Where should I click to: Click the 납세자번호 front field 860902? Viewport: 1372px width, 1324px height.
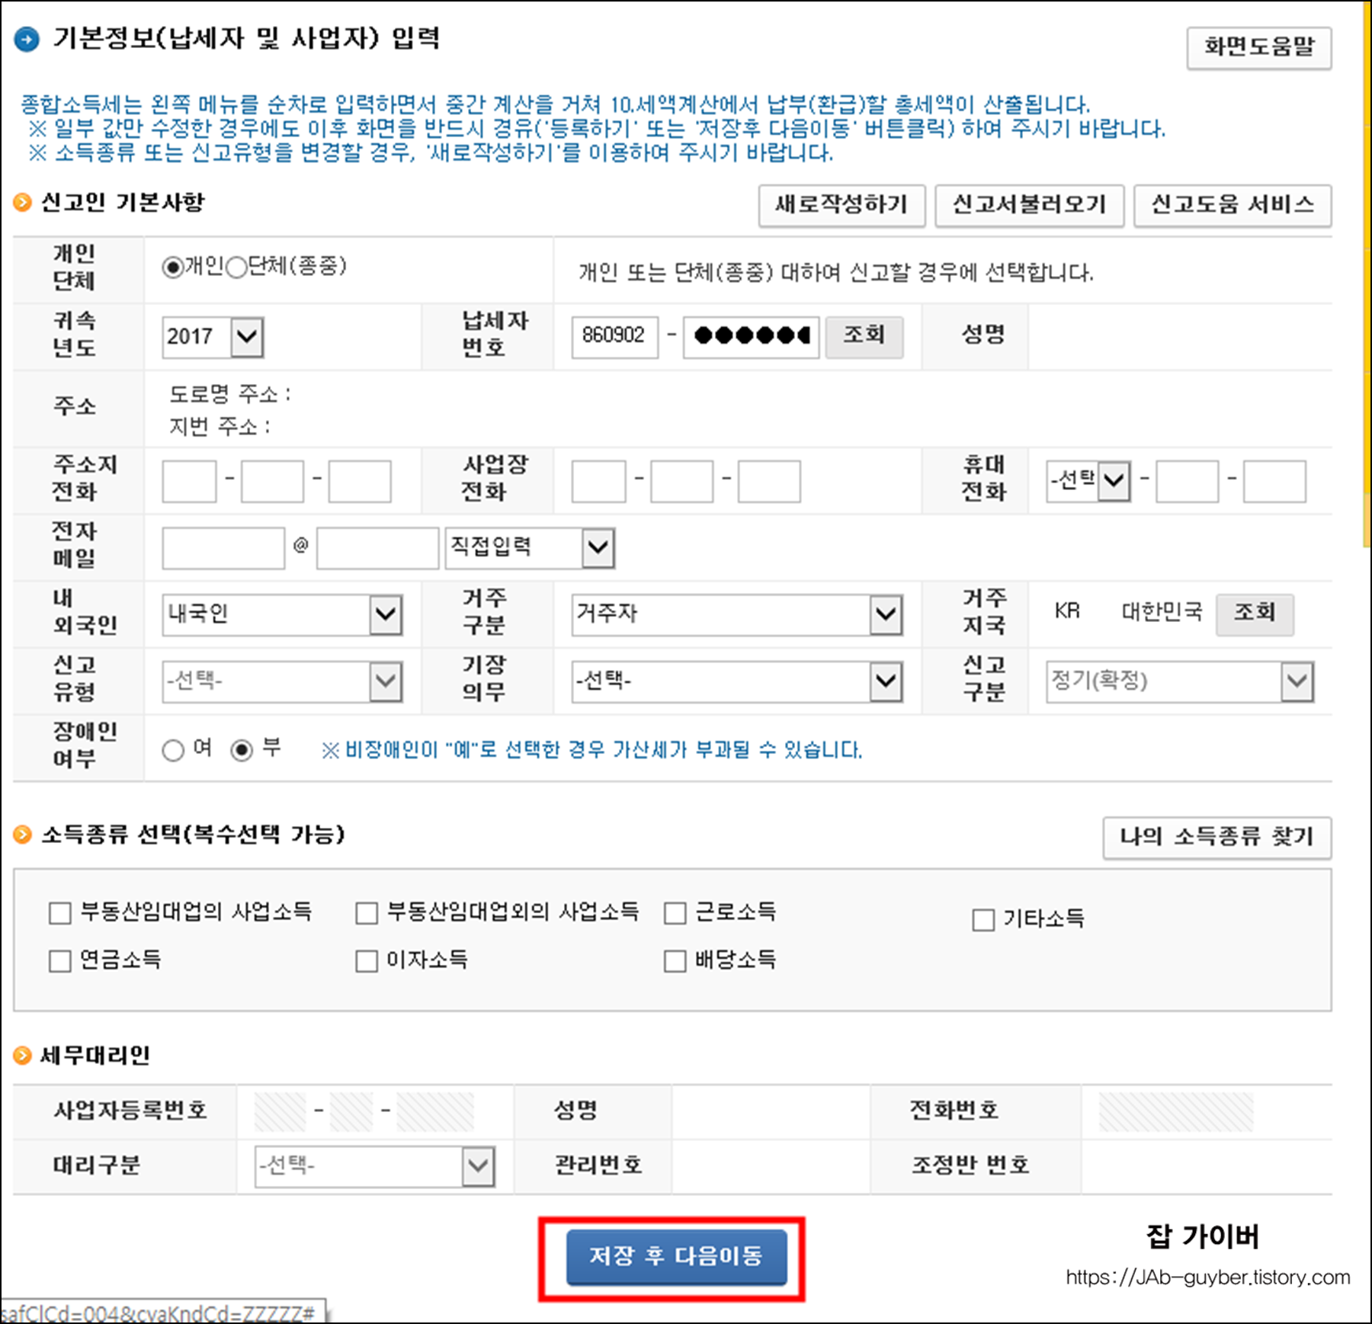614,337
